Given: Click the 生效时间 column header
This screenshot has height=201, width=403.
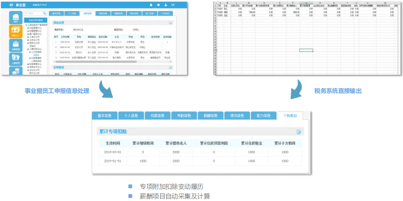Looking at the screenshot, I should (x=112, y=143).
